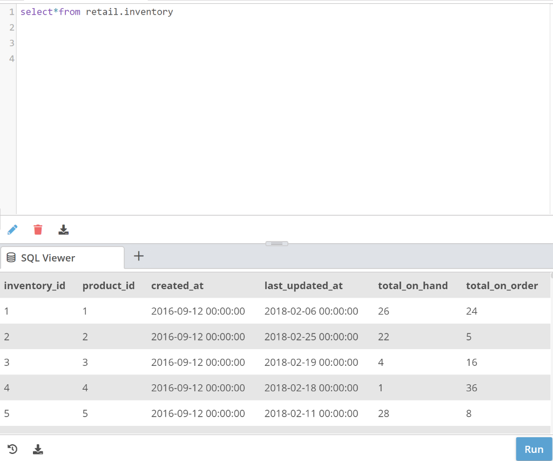Viewport: 553px width, 461px height.
Task: Click the export results download icon
Action: tap(38, 449)
